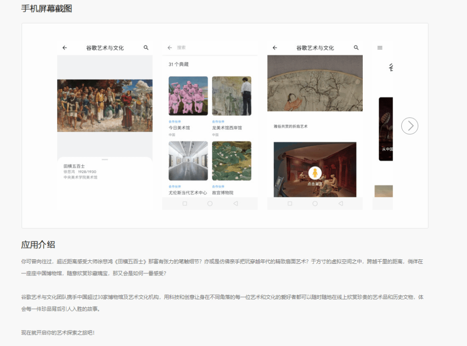Open 田横五百士 painting image
The height and width of the screenshot is (346, 467).
105,106
